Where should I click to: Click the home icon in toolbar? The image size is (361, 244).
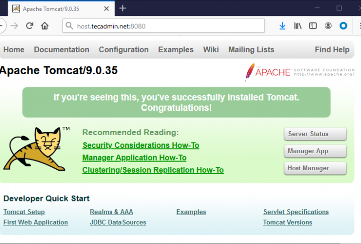click(x=45, y=26)
